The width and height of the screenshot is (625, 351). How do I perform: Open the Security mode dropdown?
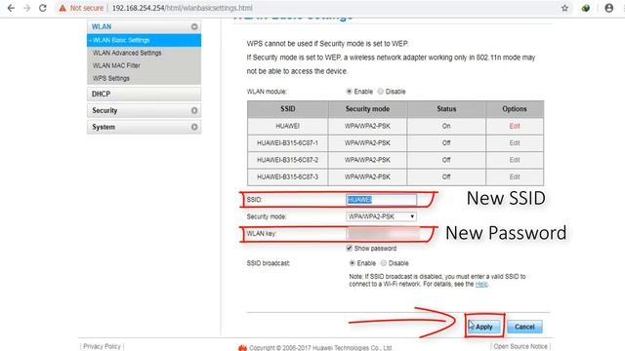(x=381, y=216)
